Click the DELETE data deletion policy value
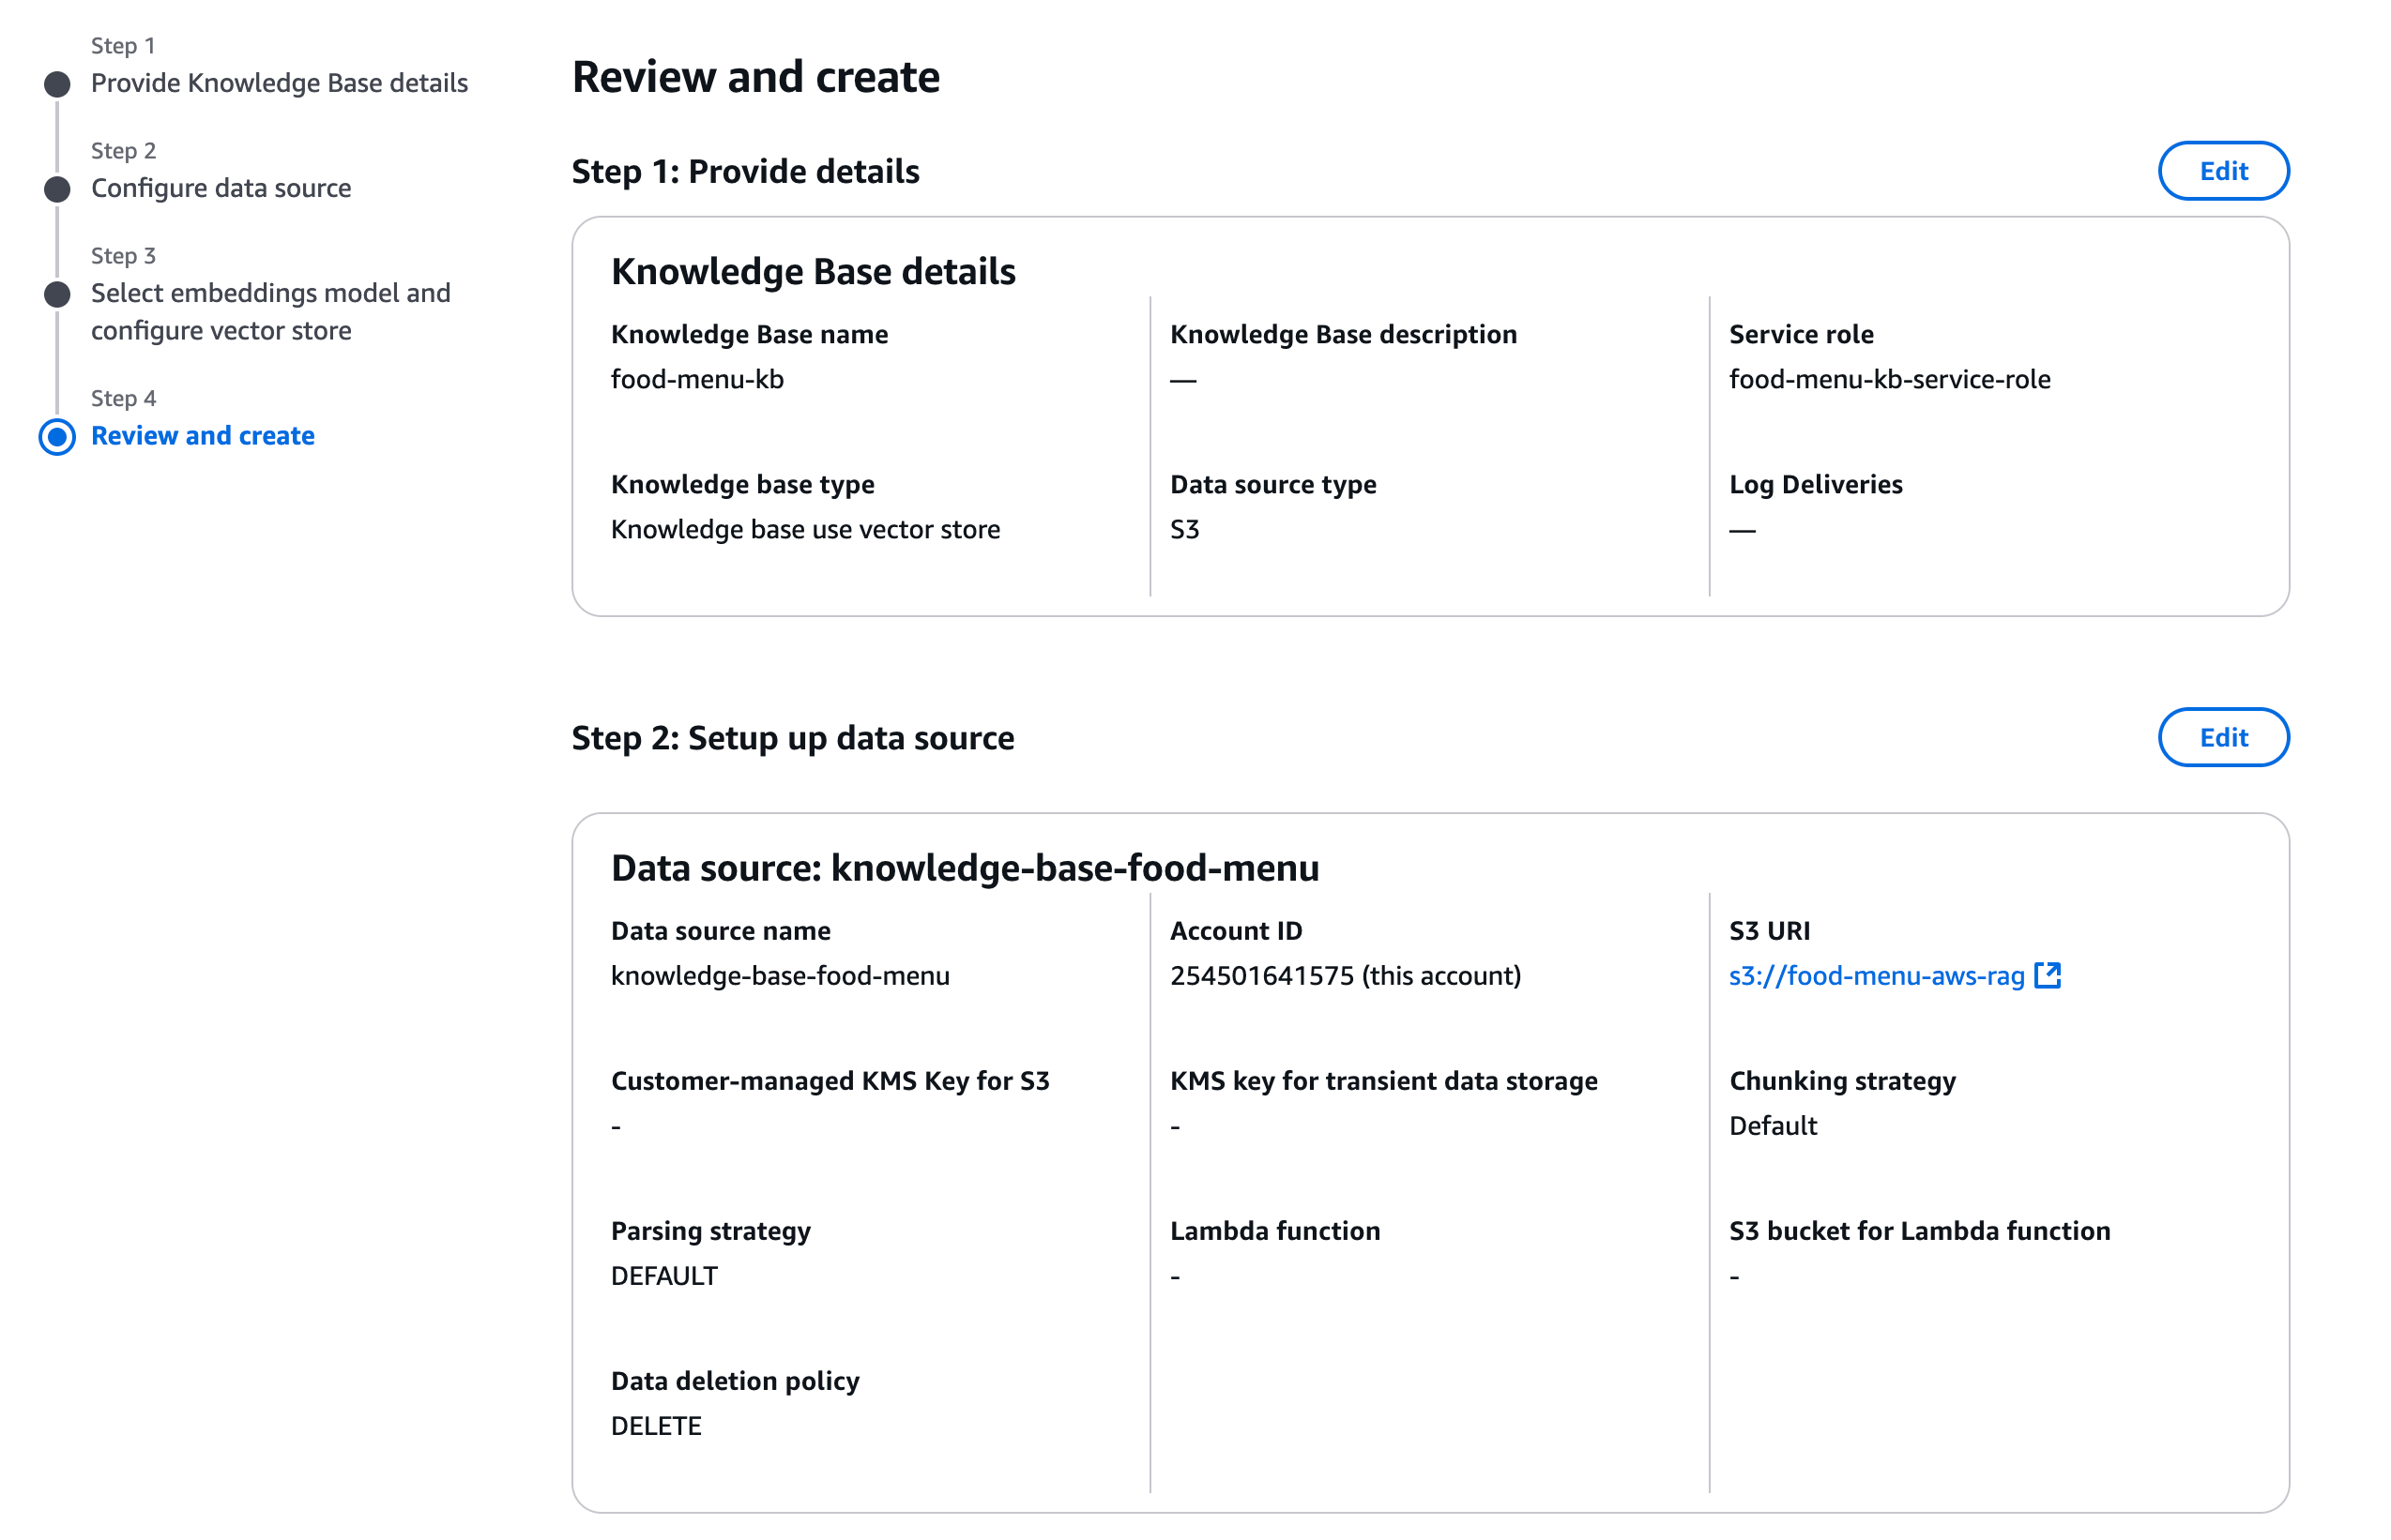Image resolution: width=2391 pixels, height=1540 pixels. [656, 1426]
